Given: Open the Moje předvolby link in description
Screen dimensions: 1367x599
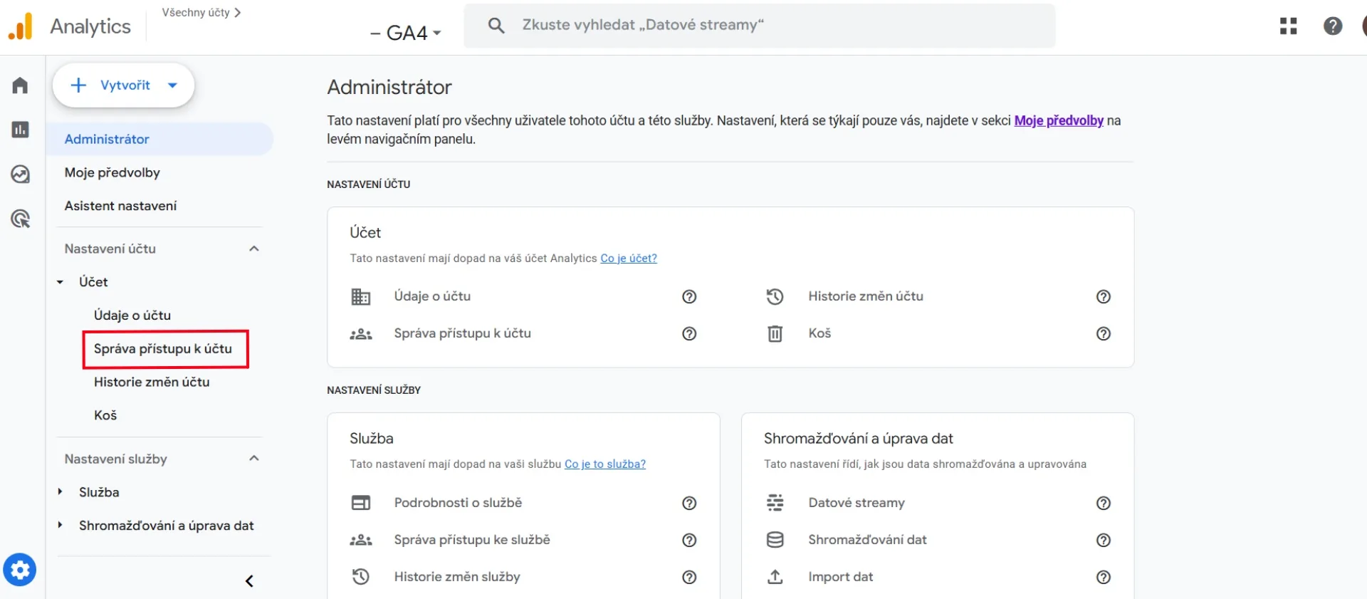Looking at the screenshot, I should pos(1059,120).
